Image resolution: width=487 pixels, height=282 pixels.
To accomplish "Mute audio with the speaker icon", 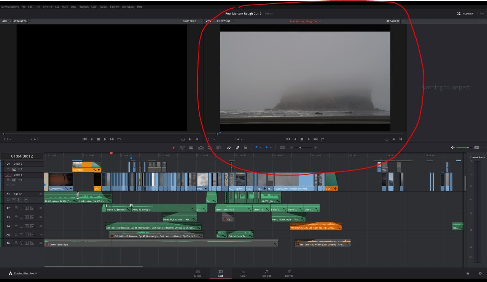I will (x=453, y=147).
